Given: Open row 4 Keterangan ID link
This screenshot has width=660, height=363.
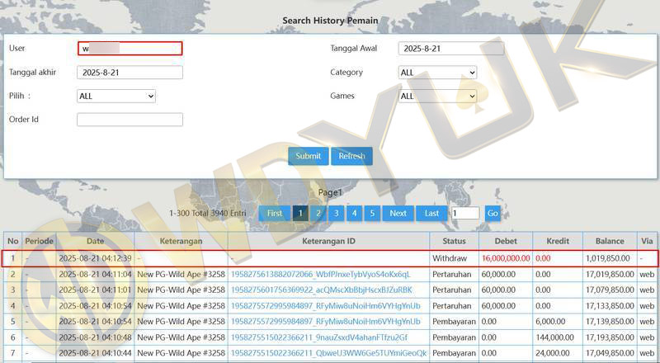Looking at the screenshot, I should pyautogui.click(x=325, y=306).
